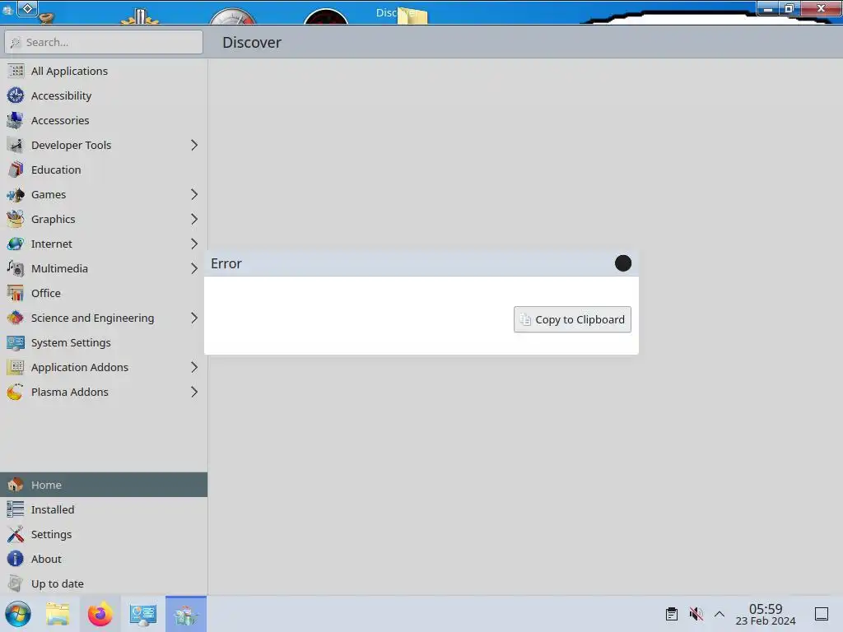
Task: Select the Internet globe icon
Action: pyautogui.click(x=16, y=244)
